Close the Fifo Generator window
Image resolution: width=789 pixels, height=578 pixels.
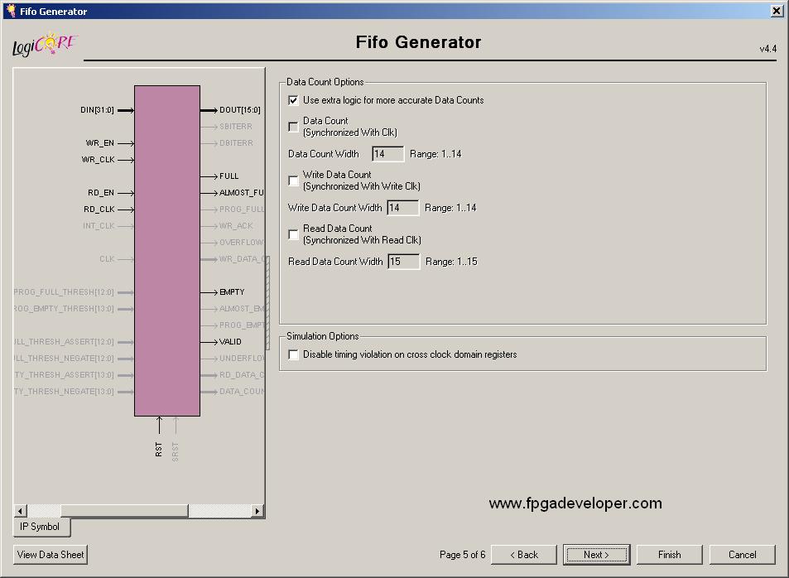777,11
